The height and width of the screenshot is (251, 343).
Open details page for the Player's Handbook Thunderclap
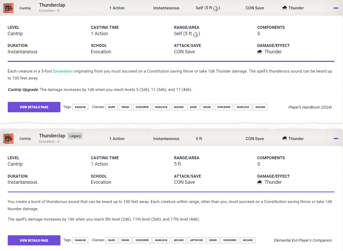click(34, 107)
